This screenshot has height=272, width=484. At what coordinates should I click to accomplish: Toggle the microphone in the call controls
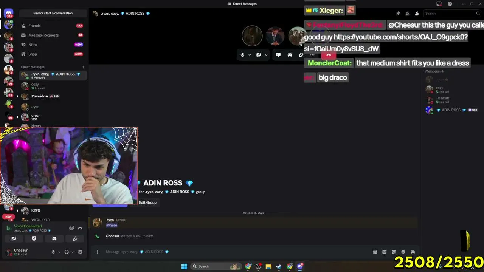click(x=242, y=55)
